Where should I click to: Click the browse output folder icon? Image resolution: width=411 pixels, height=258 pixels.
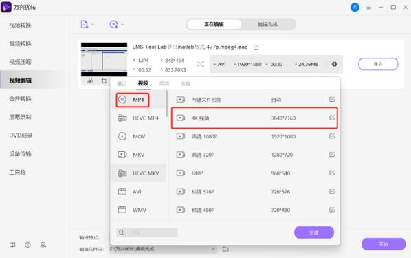[x=225, y=249]
